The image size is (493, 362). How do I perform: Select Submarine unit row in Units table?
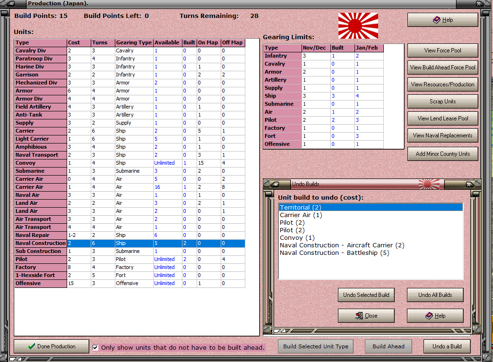click(130, 171)
